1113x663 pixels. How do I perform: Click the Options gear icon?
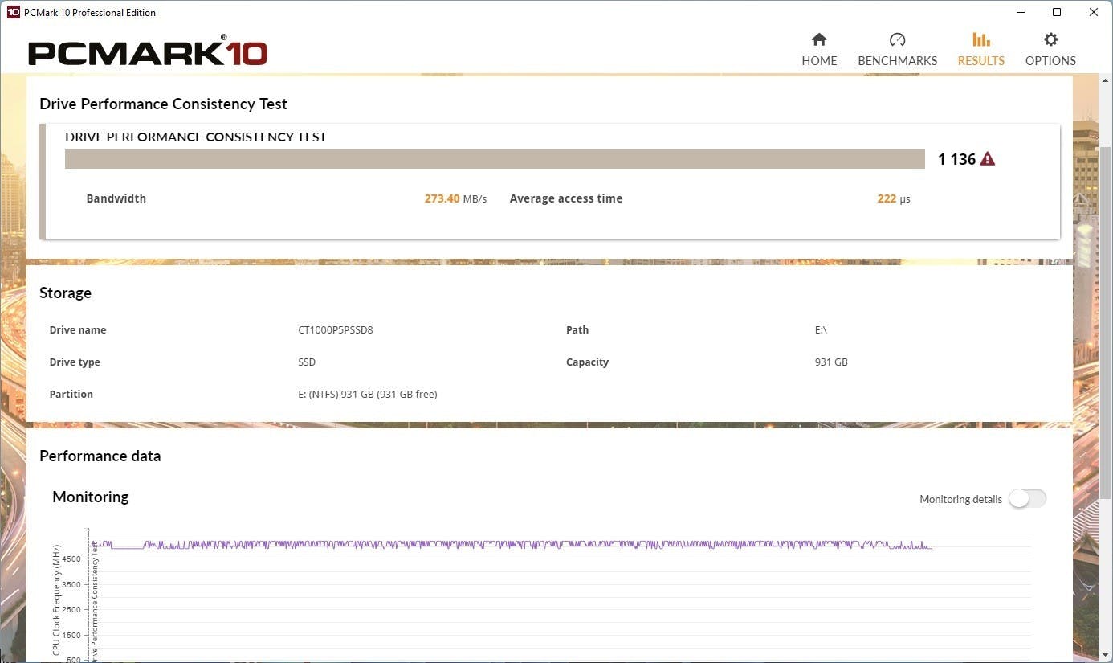1050,39
